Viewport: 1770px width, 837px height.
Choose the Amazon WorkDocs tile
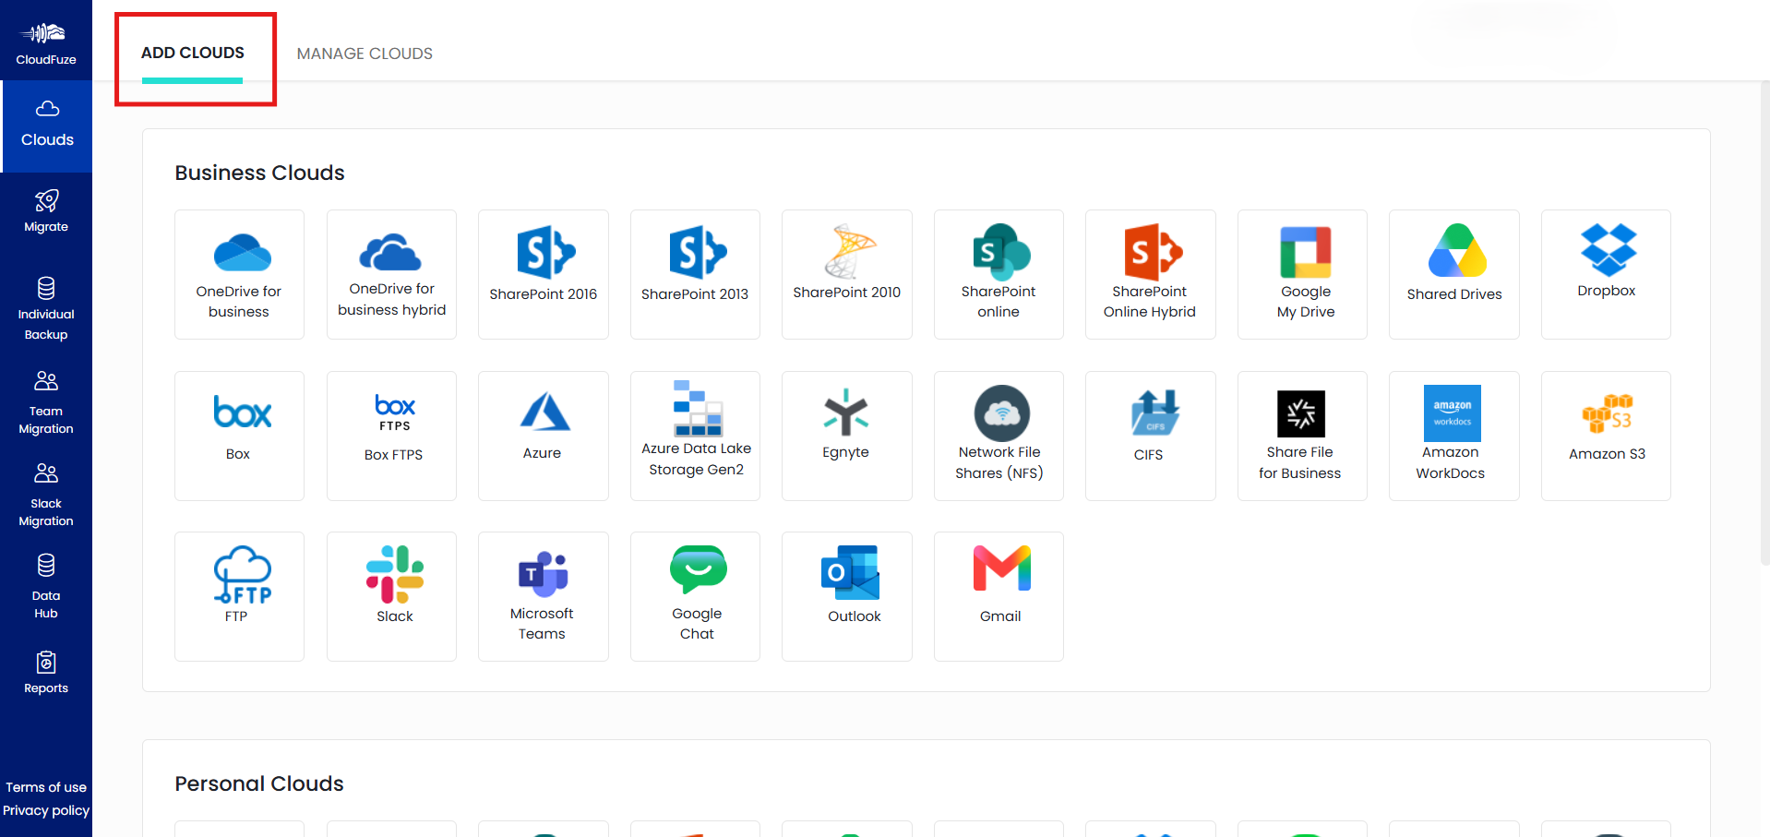pos(1454,436)
